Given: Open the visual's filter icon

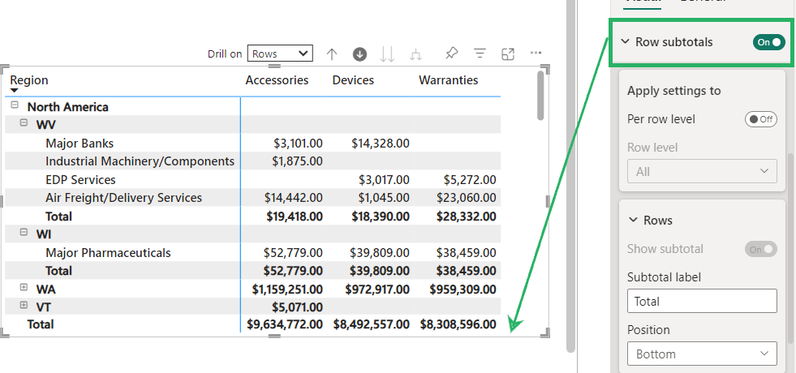Looking at the screenshot, I should (480, 54).
